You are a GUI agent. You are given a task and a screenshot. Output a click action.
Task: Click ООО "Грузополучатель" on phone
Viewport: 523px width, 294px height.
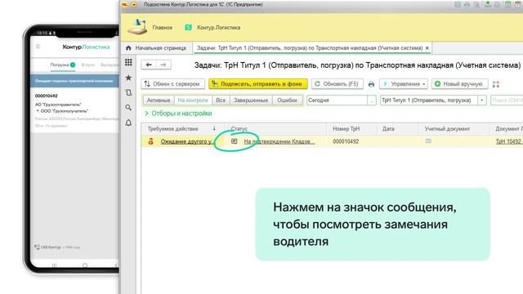click(x=65, y=111)
